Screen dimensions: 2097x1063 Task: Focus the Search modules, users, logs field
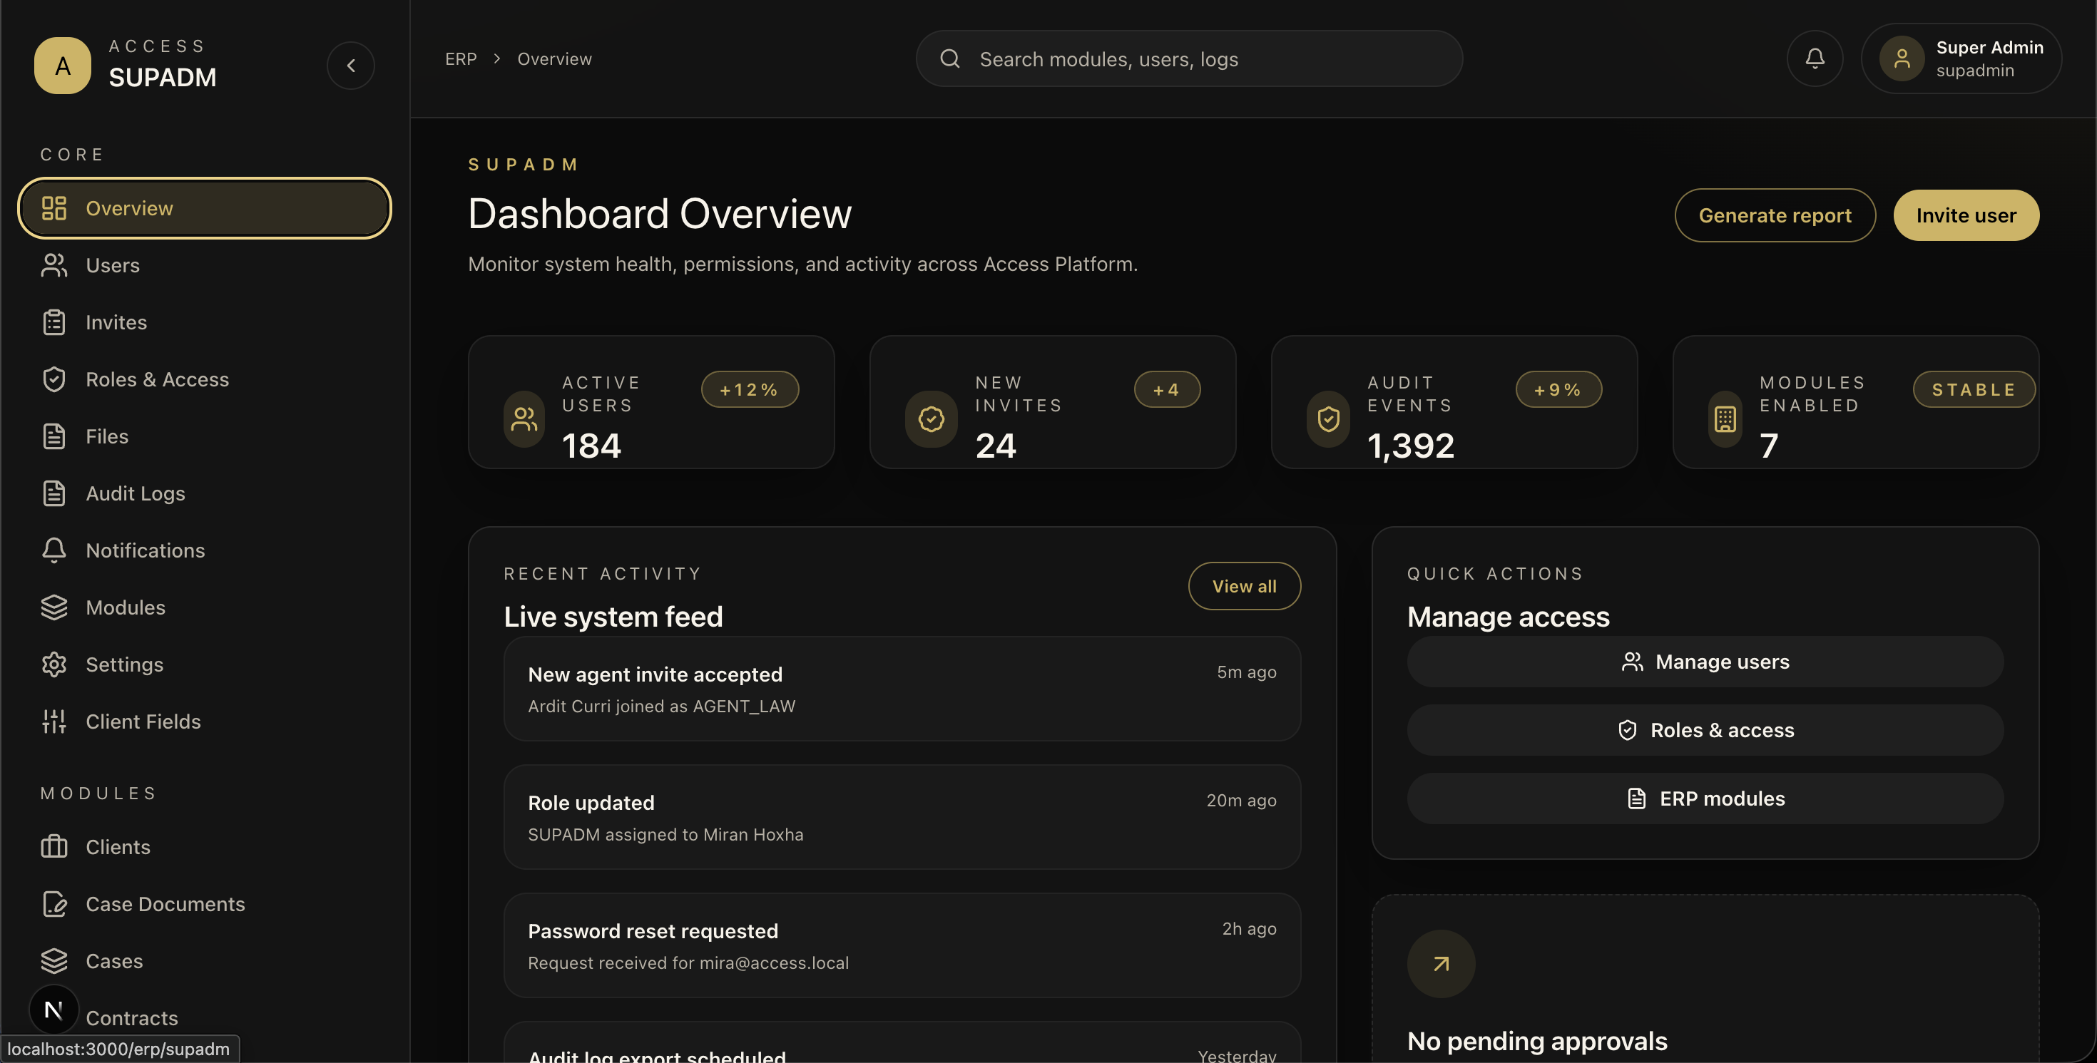click(1188, 58)
